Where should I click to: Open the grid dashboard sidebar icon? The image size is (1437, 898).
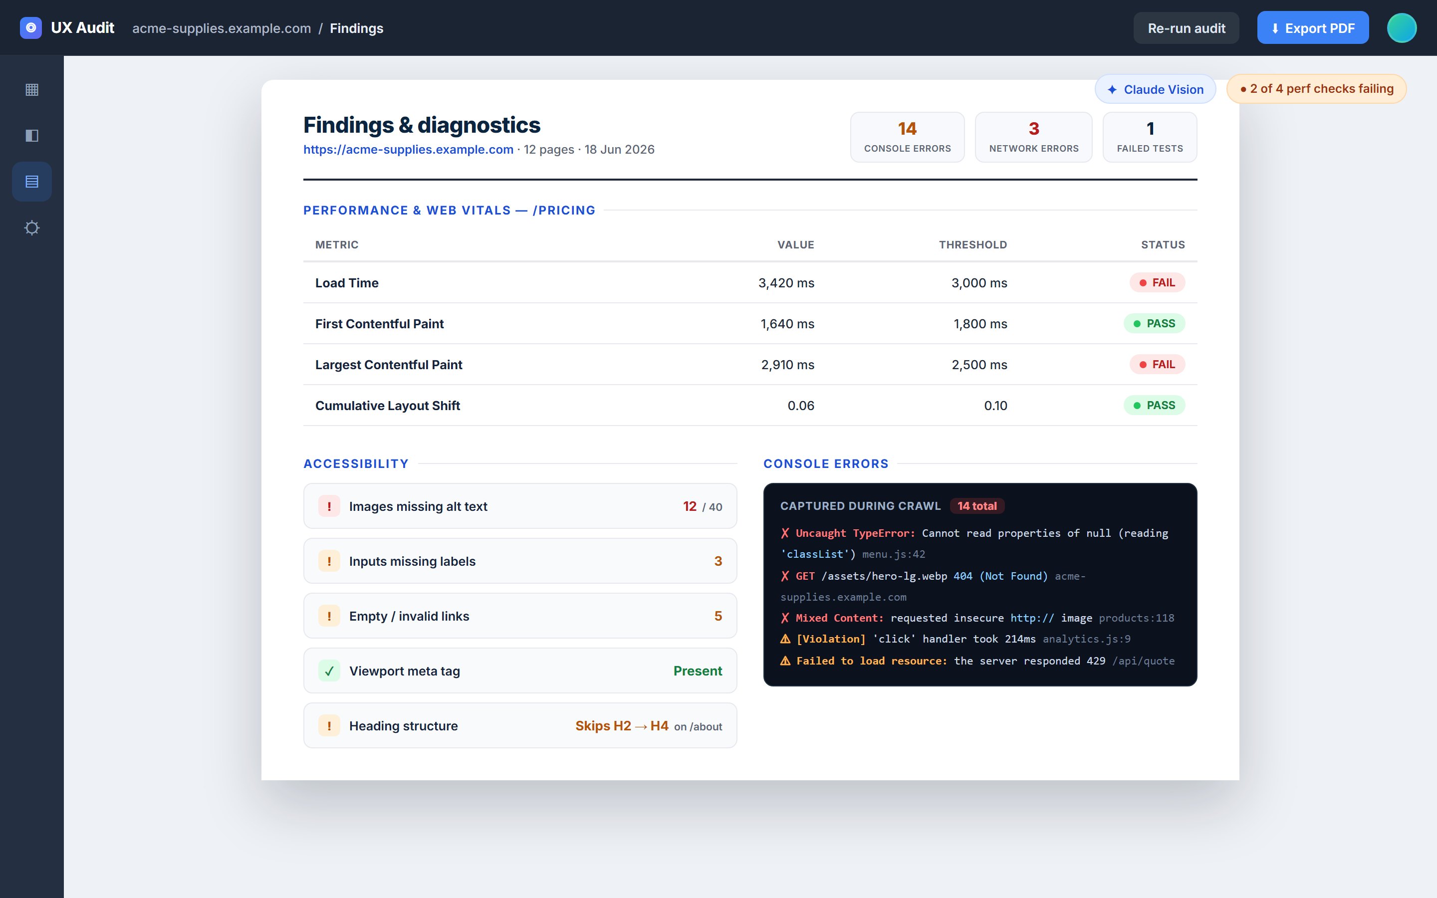(32, 90)
